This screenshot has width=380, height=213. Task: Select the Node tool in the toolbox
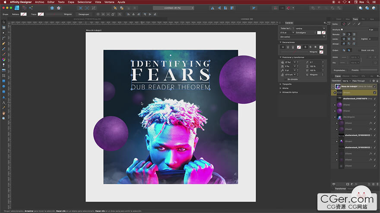click(x=4, y=33)
